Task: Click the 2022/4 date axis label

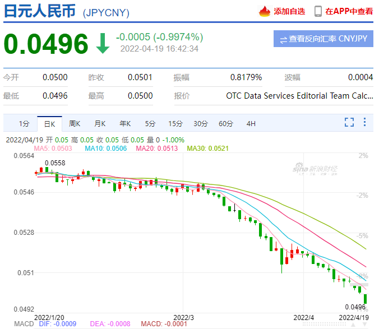Action: click(303, 318)
